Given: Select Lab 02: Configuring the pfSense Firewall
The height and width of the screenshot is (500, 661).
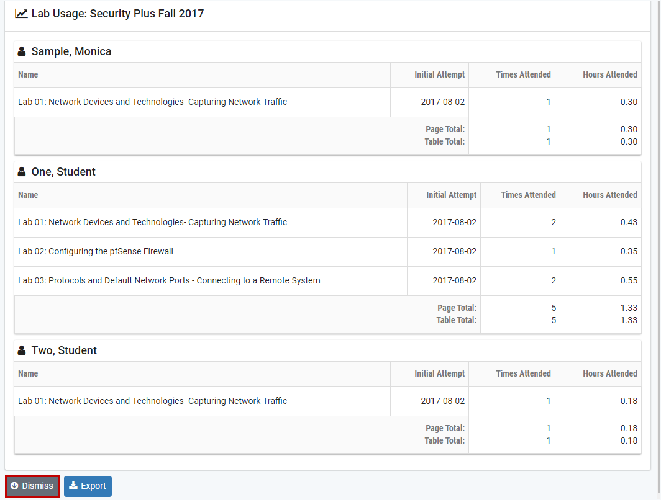Looking at the screenshot, I should pos(96,251).
